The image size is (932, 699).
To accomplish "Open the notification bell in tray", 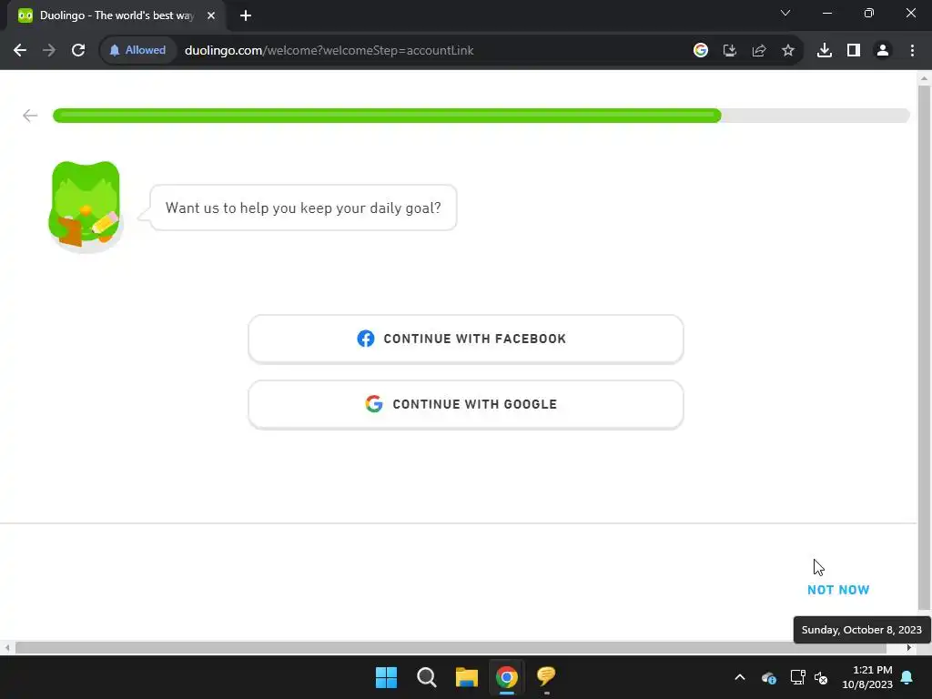I will click(x=907, y=677).
